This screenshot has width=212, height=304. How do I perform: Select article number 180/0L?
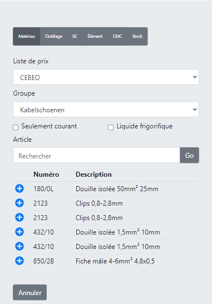(43, 189)
